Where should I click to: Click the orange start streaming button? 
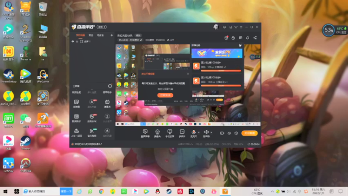pyautogui.click(x=249, y=133)
